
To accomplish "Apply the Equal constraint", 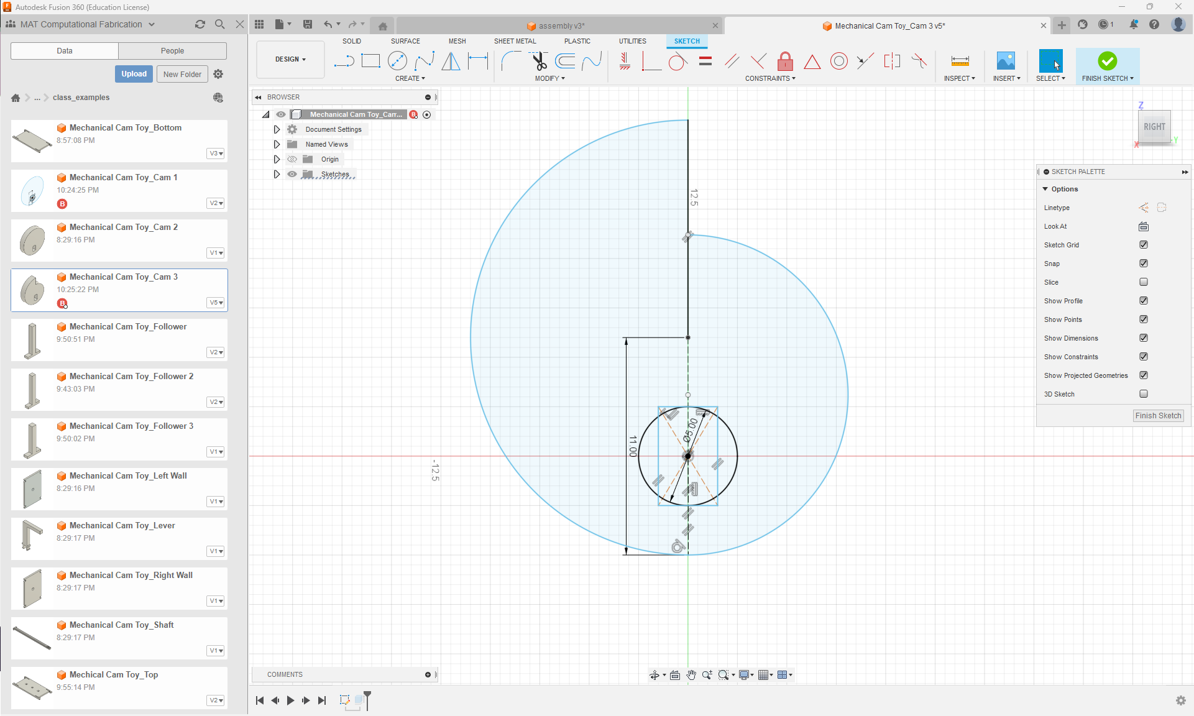I will (705, 61).
